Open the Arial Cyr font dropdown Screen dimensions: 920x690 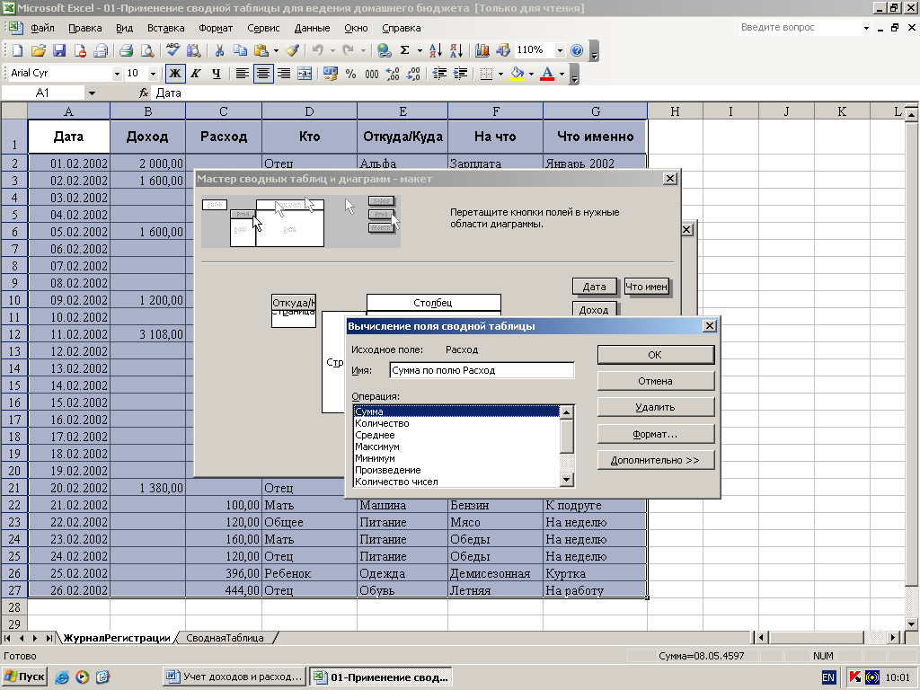(x=117, y=74)
